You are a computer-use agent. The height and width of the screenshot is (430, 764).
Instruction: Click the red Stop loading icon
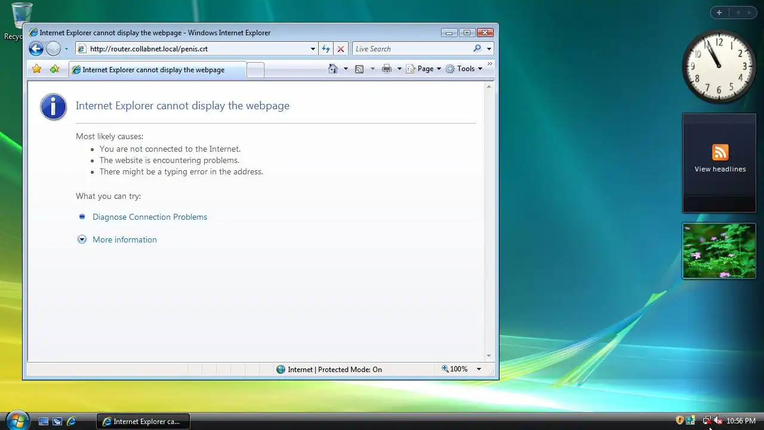tap(341, 49)
